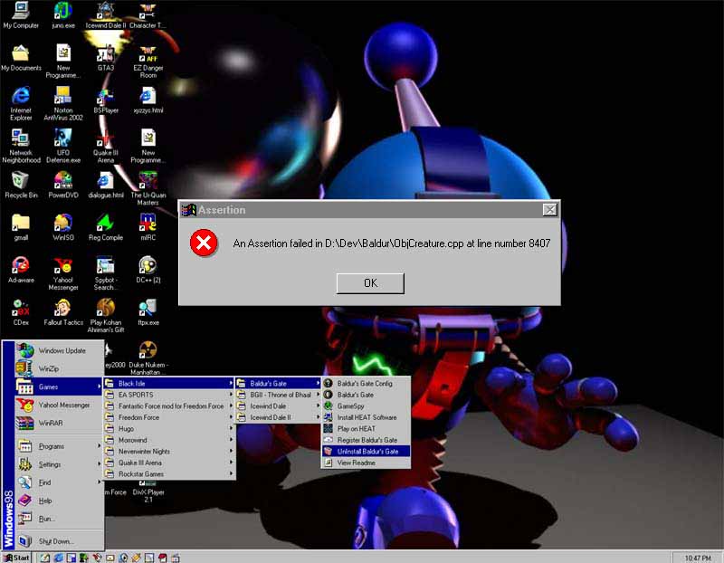Viewport: 724px width, 563px height.
Task: Expand the Fantastic Force mod folder
Action: 169,406
